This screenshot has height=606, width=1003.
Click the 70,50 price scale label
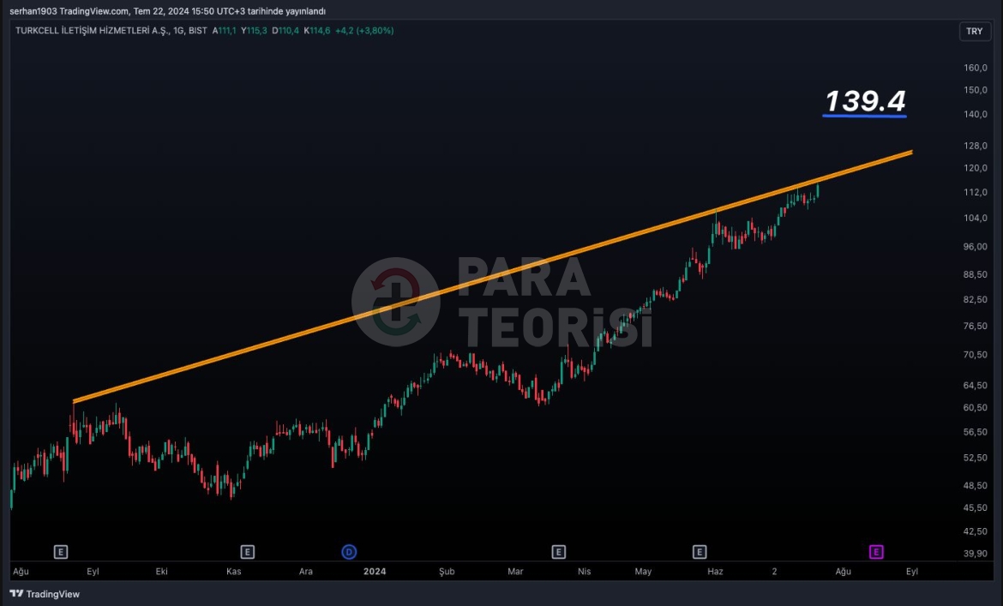tap(976, 355)
